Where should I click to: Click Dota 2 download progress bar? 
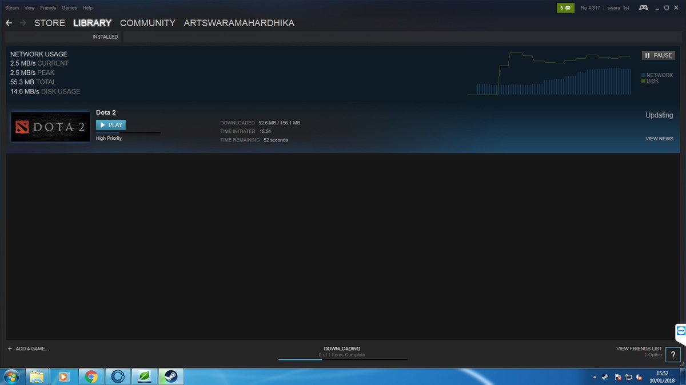(x=128, y=132)
